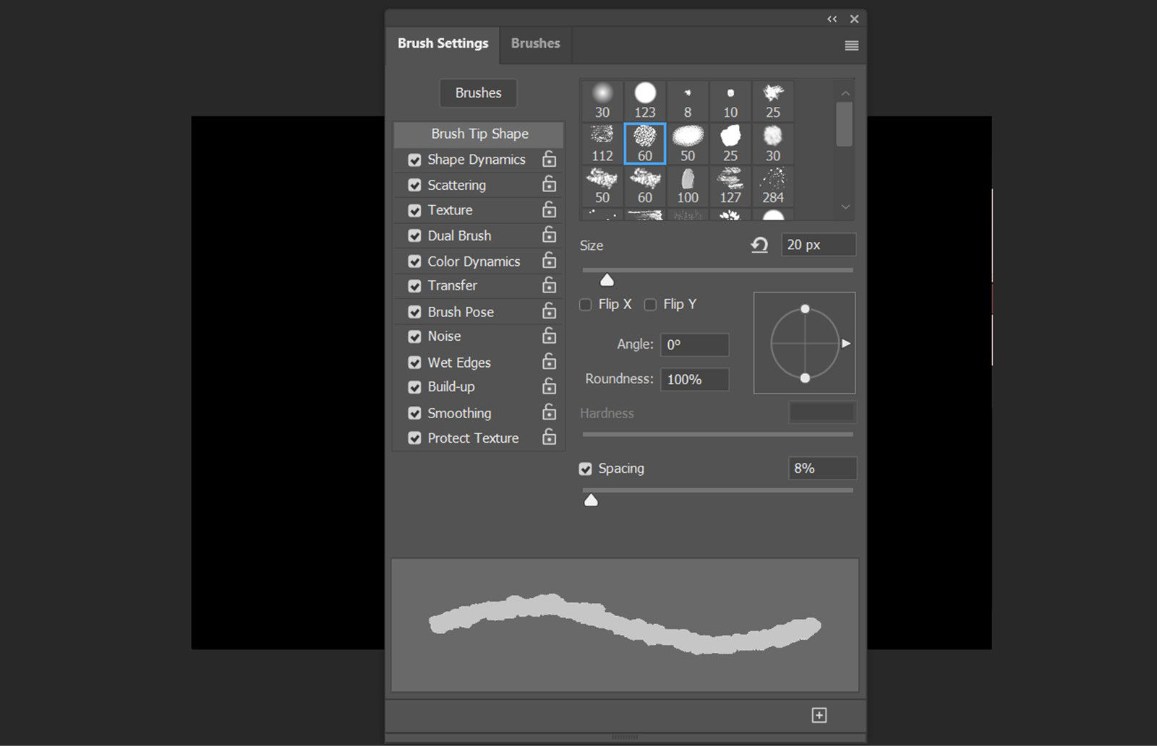Click the Spacing slider handle
Viewport: 1157px width, 746px height.
coord(591,499)
